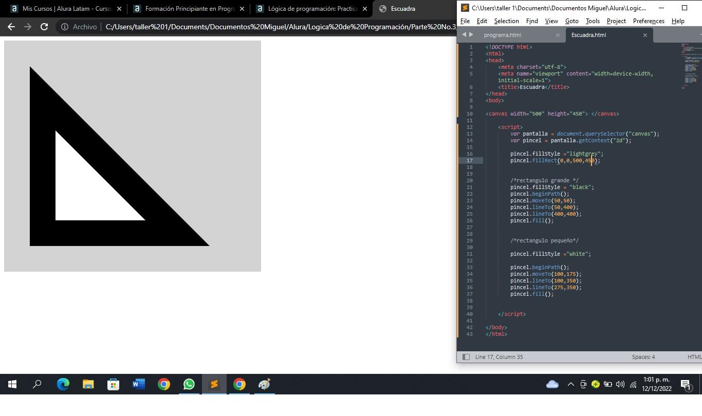702x416 pixels.
Task: Click the browser address bar URL
Action: coord(281,27)
